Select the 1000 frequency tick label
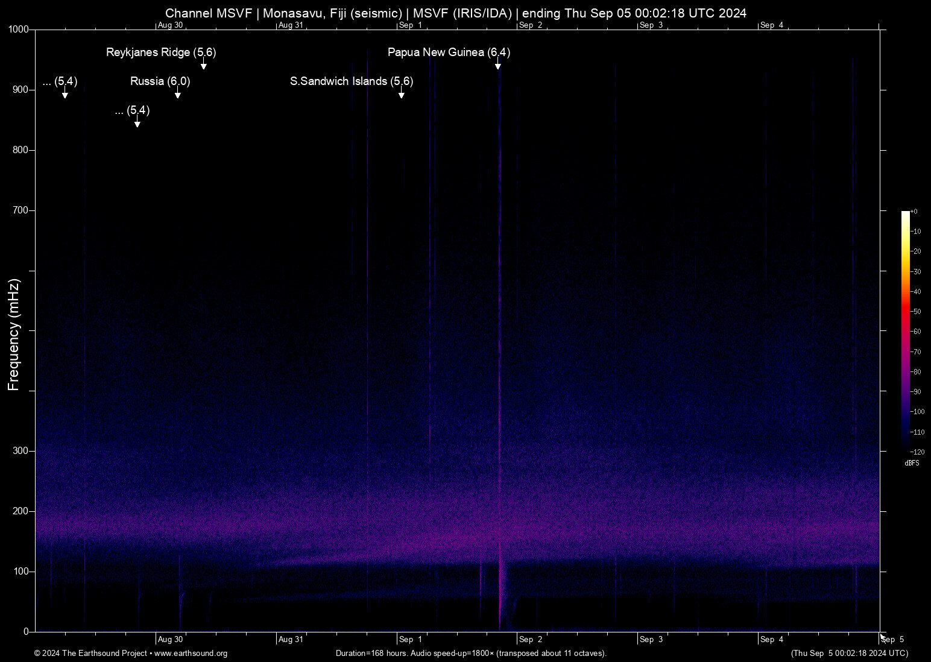931x662 pixels. [20, 28]
